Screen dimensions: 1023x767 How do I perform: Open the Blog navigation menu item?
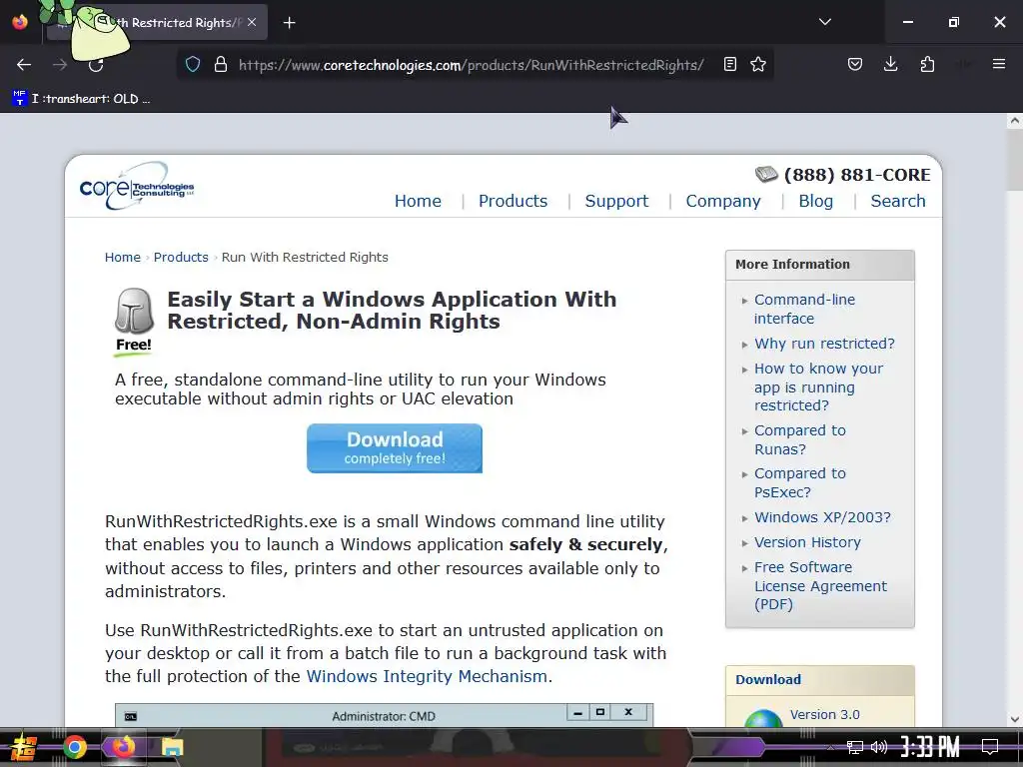coord(815,201)
